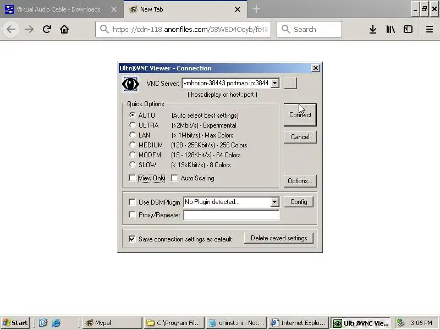Select the New Tab browser tab
The width and height of the screenshot is (440, 330).
(185, 9)
